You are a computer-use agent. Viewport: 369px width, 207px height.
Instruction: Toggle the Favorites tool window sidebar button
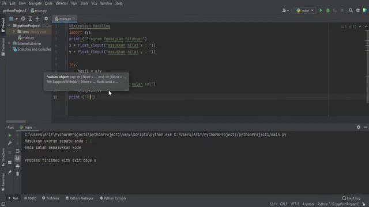(x=3, y=182)
